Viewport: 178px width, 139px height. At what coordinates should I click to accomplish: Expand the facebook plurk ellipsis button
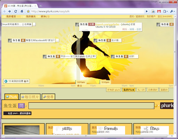[57, 41]
